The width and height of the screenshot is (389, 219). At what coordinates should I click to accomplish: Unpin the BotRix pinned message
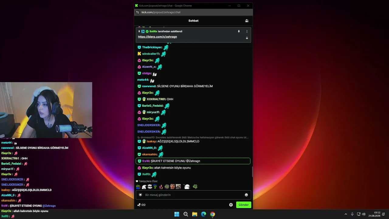click(239, 31)
